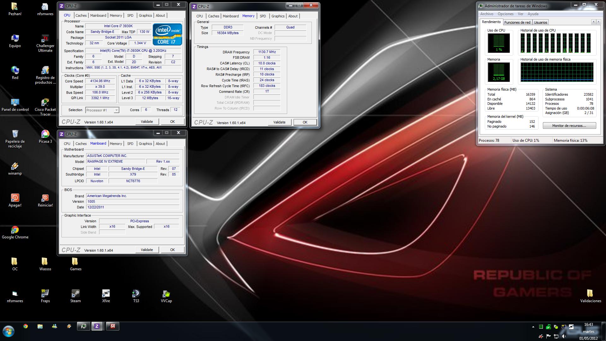Click the Fraps 99 tray icon
Viewport: 606px width, 341px height.
tap(564, 326)
